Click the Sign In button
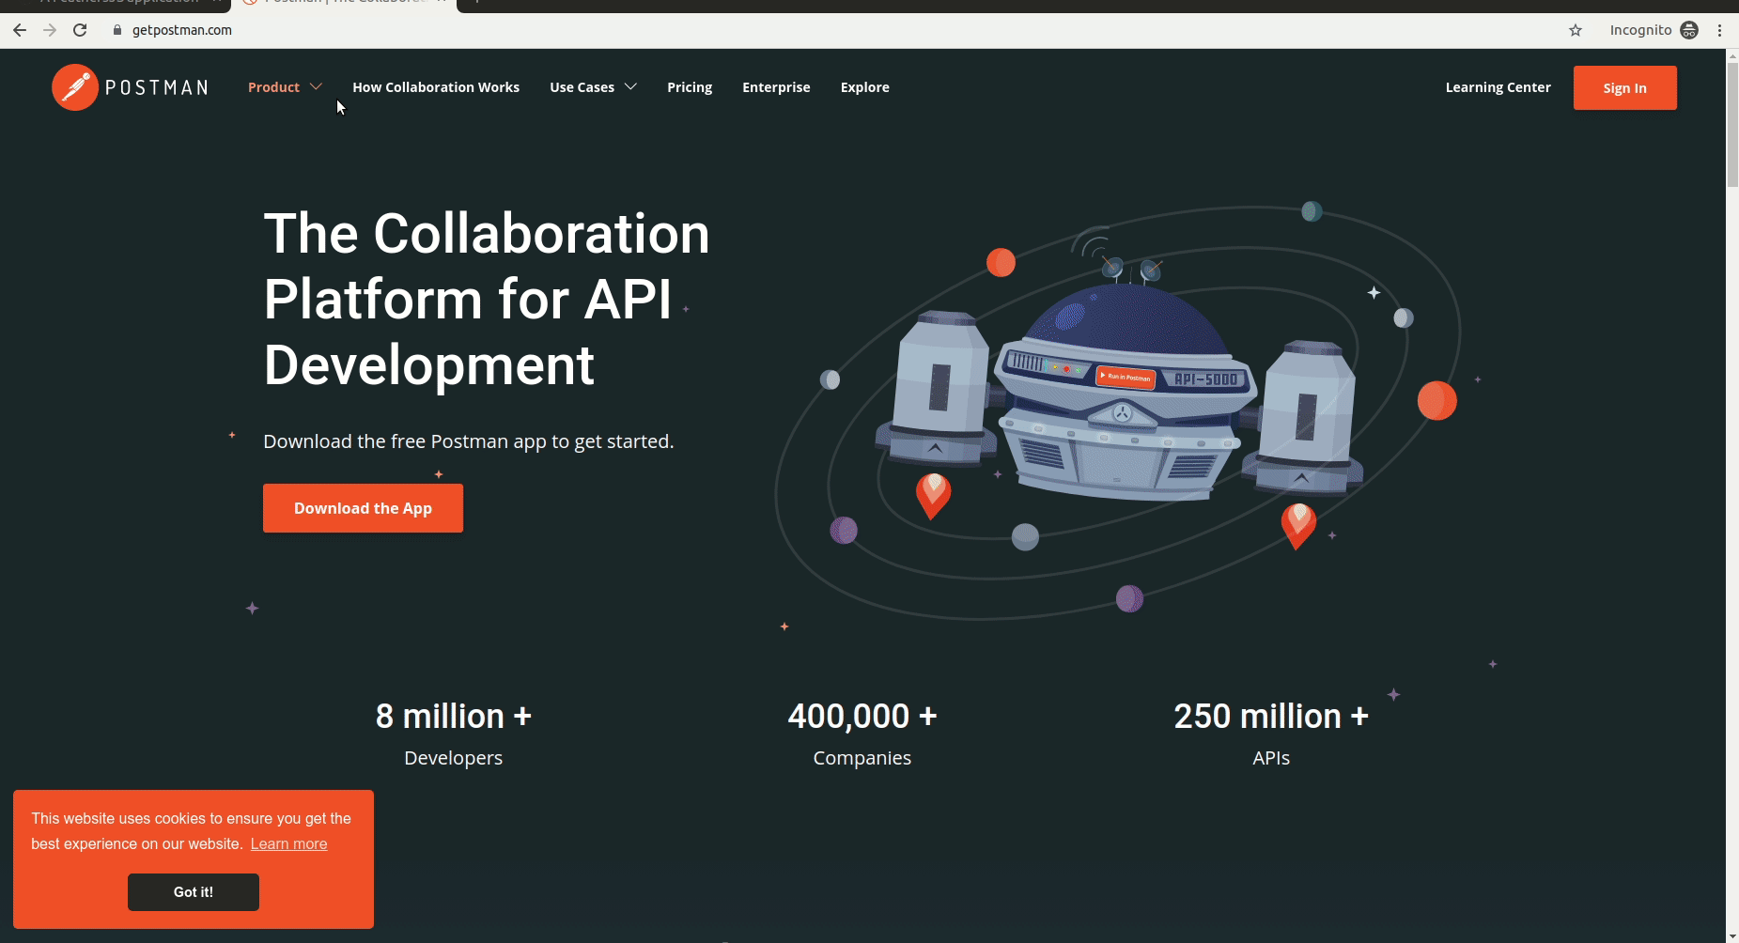Viewport: 1739px width, 943px height. click(1624, 87)
